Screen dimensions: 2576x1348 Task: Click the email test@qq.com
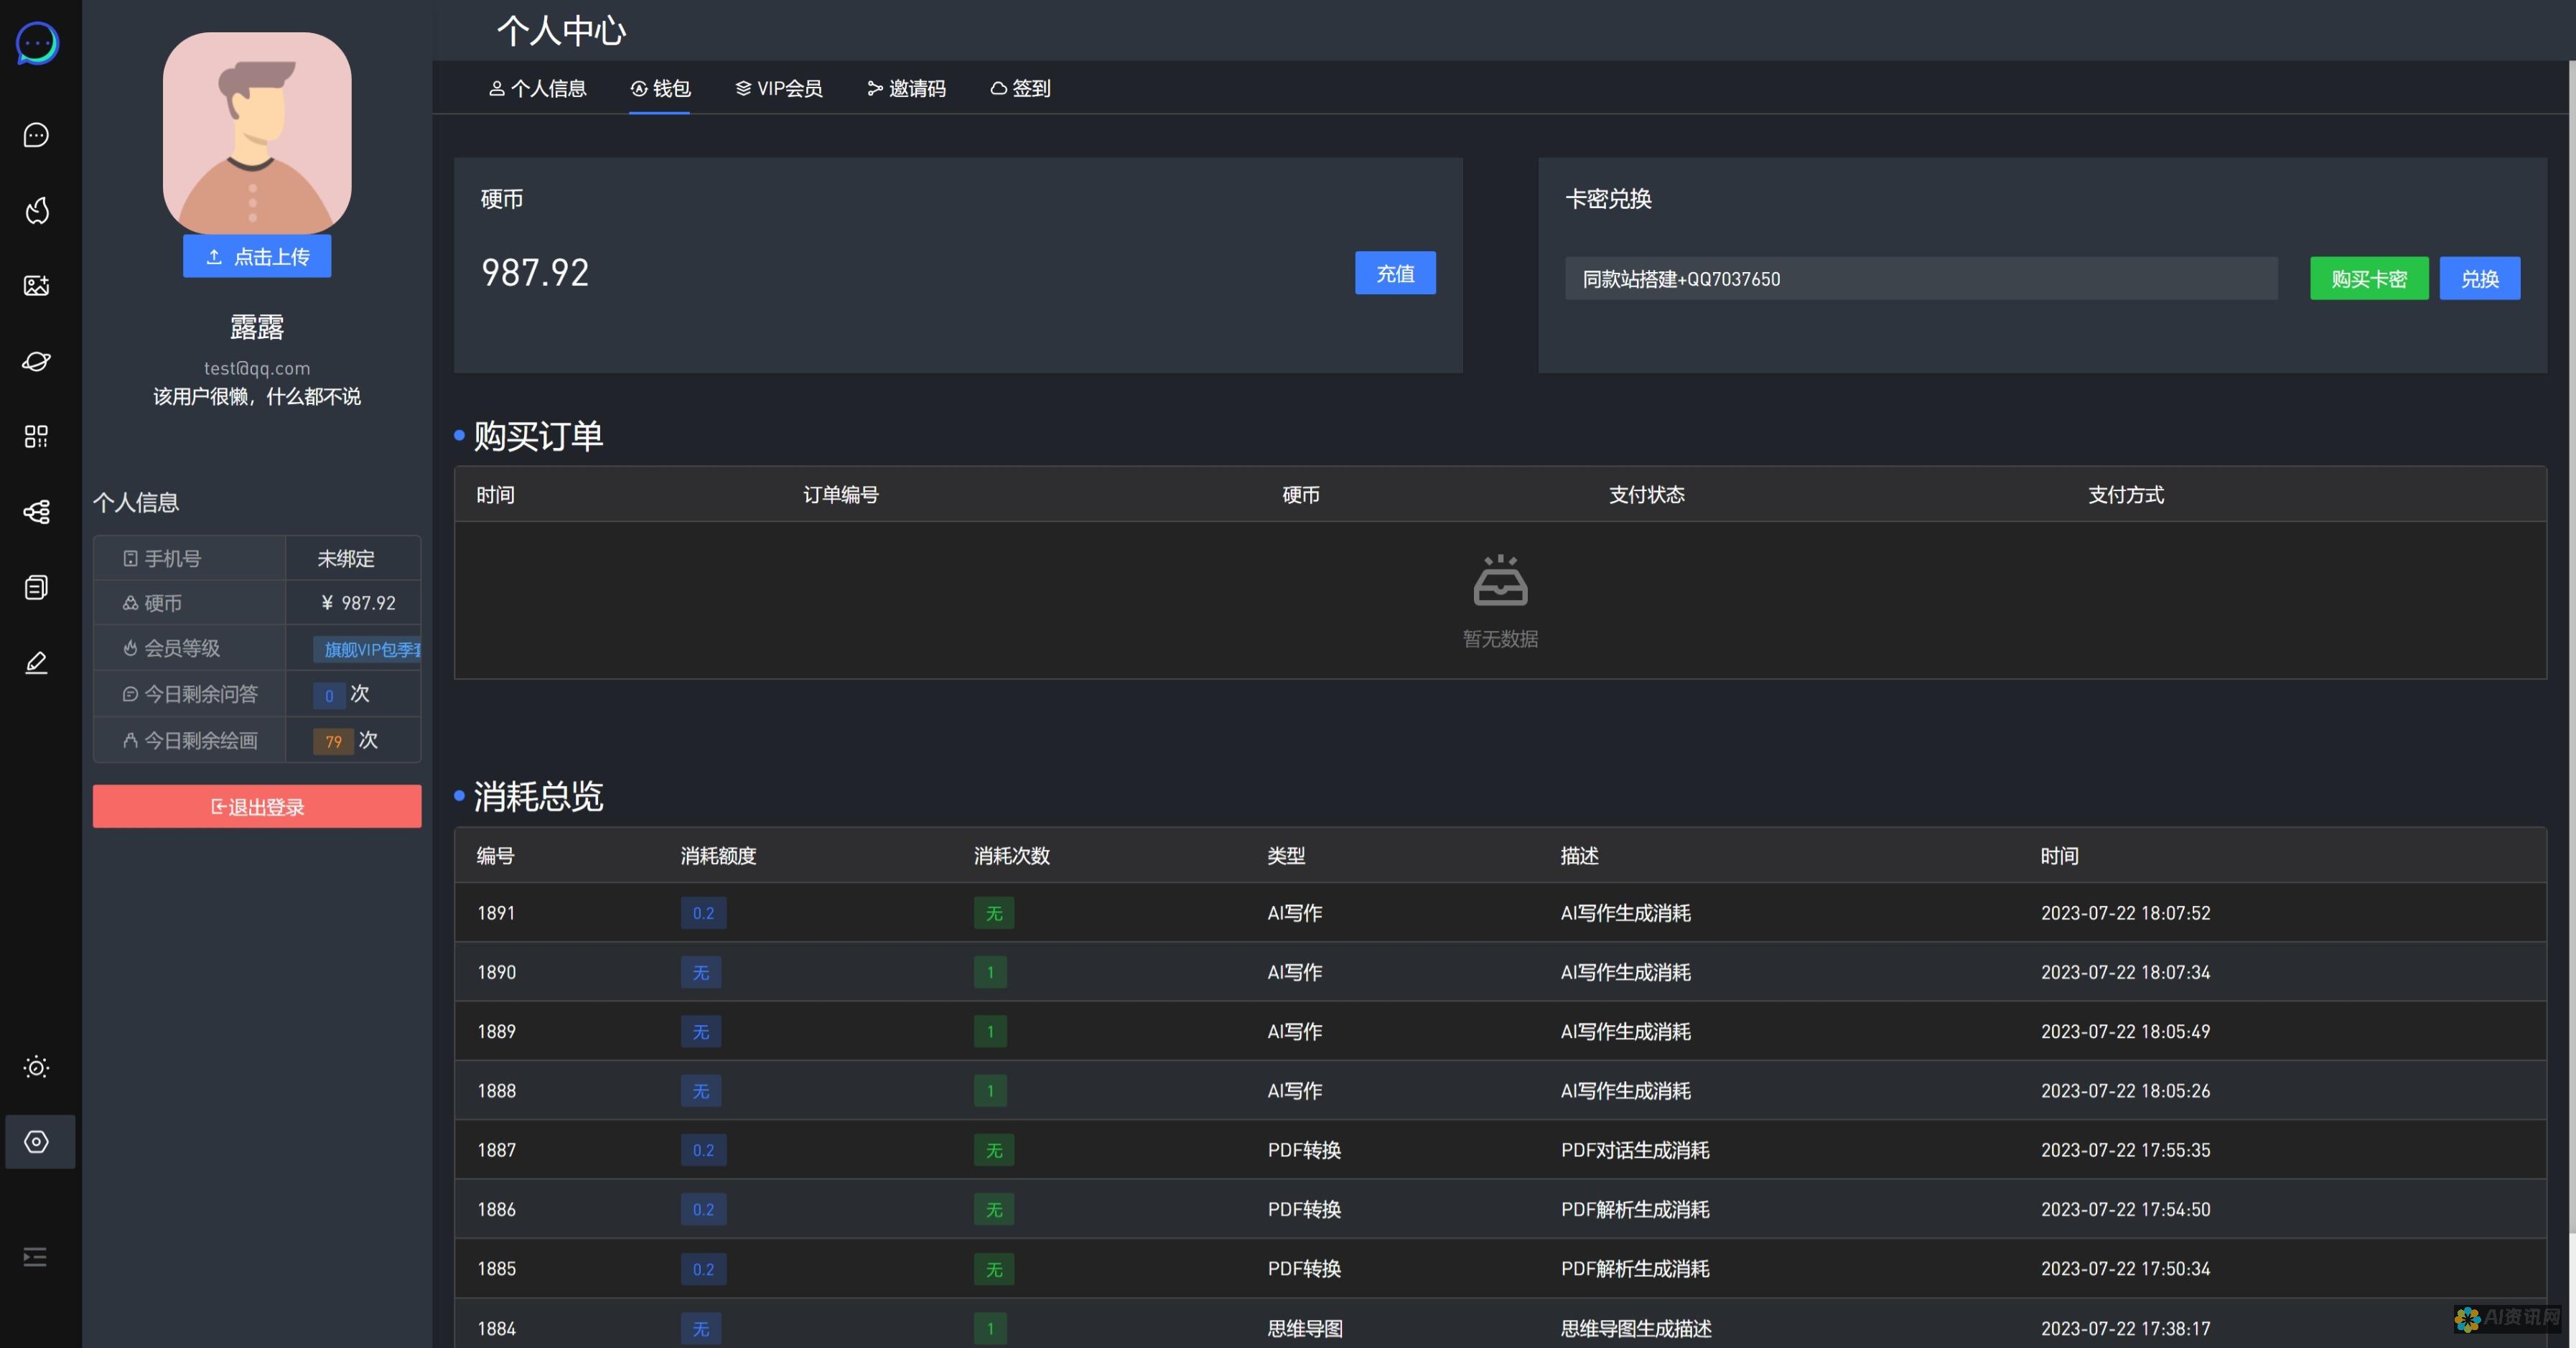click(257, 368)
